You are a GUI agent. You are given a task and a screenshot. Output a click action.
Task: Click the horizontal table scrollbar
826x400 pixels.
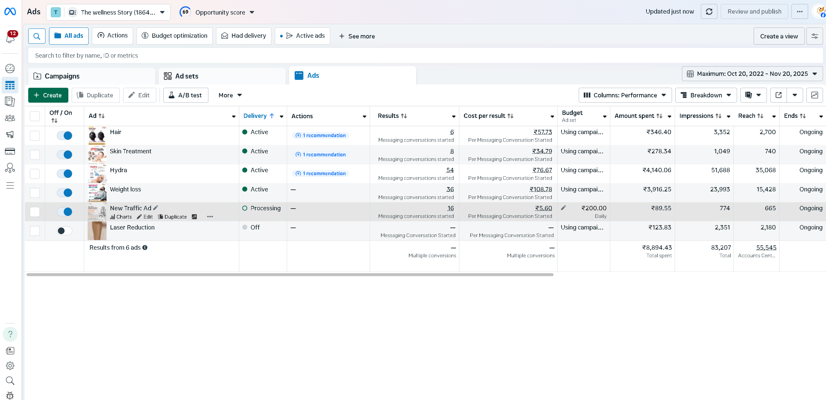290,275
